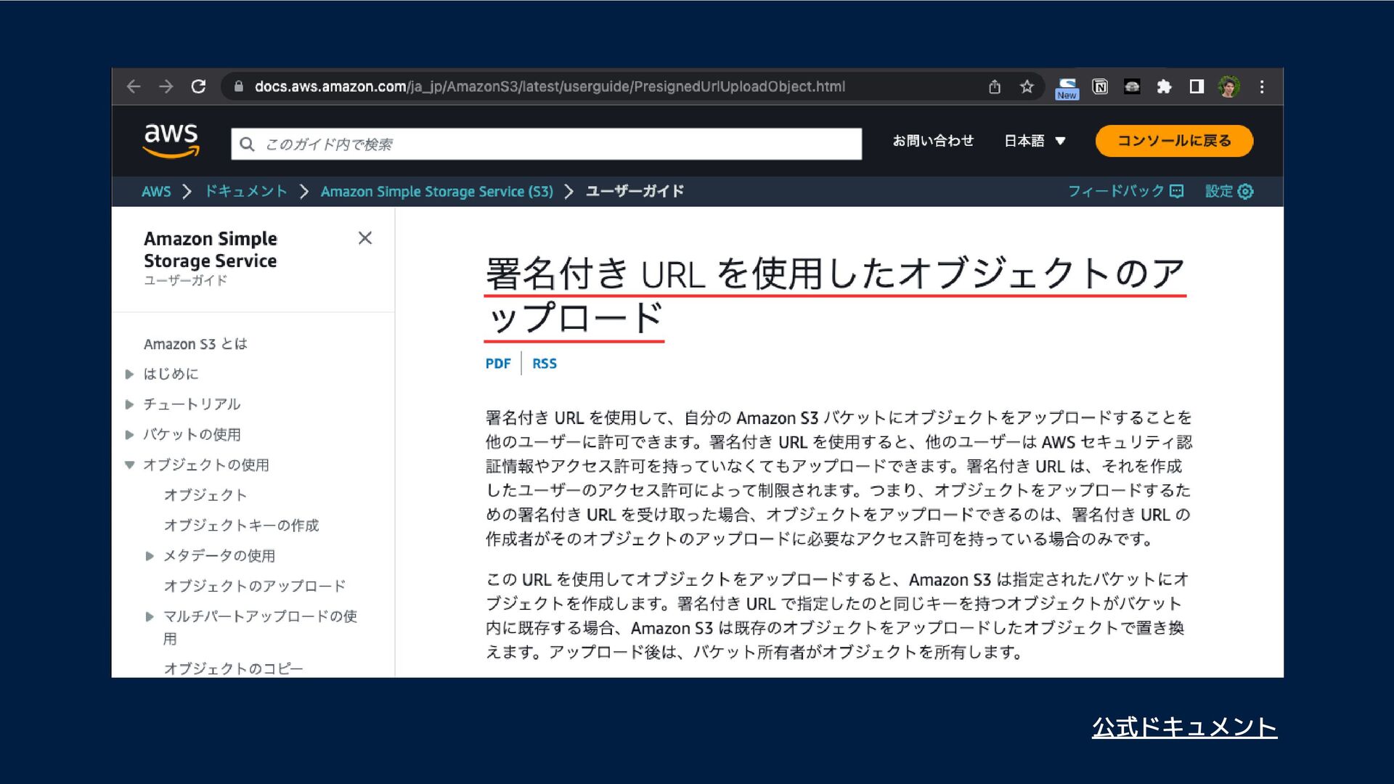Image resolution: width=1394 pixels, height=784 pixels.
Task: Bookmark this page with the star icon
Action: tap(1027, 86)
